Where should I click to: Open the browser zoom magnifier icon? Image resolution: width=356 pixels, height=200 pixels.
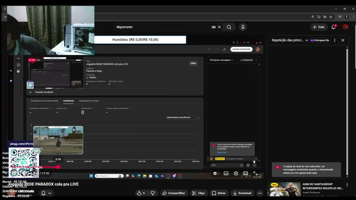click(313, 17)
